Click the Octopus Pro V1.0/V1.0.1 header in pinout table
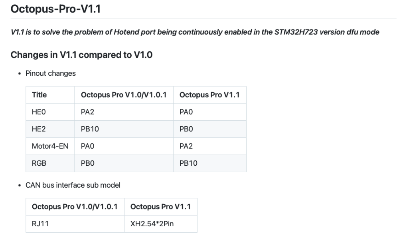Image resolution: width=399 pixels, height=243 pixels. click(x=124, y=95)
